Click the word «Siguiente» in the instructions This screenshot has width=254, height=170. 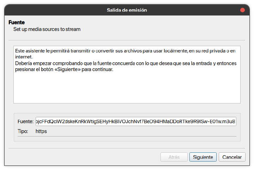coord(67,69)
